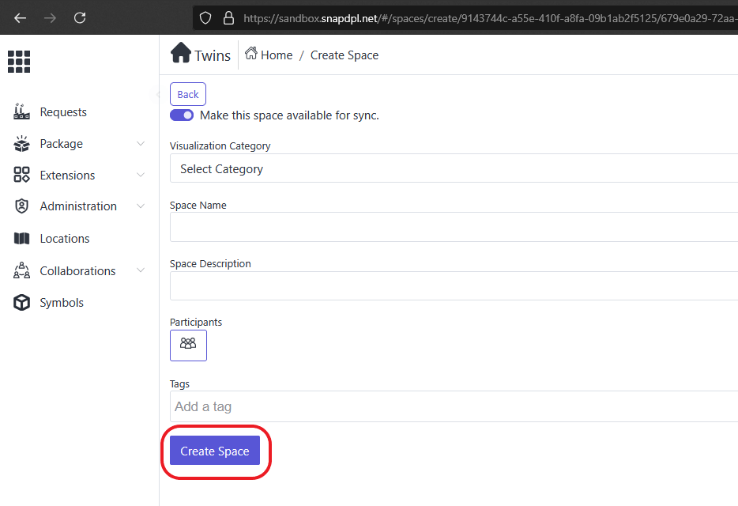Click the Extensions squares icon
The width and height of the screenshot is (738, 506).
pos(21,175)
